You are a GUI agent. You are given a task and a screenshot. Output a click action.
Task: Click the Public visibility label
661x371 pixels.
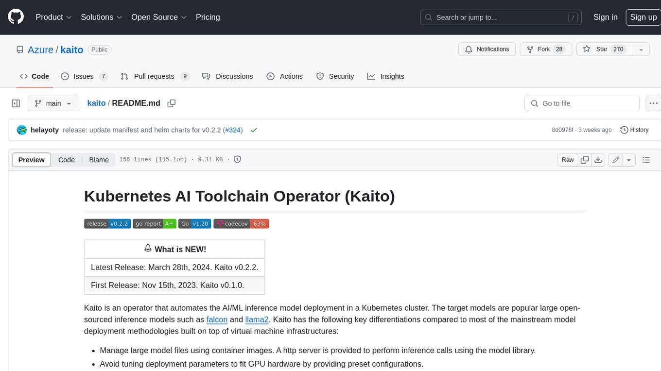click(x=100, y=50)
